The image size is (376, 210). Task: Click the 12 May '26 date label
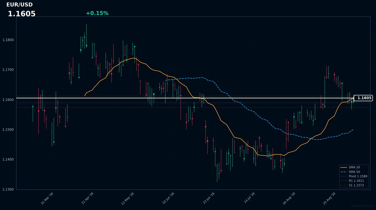tap(128, 198)
